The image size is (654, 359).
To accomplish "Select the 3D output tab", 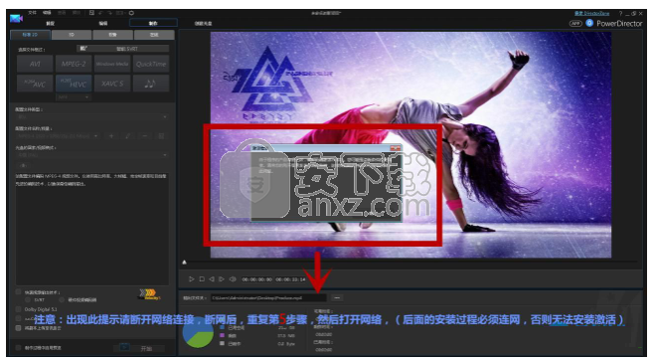I will (x=72, y=35).
